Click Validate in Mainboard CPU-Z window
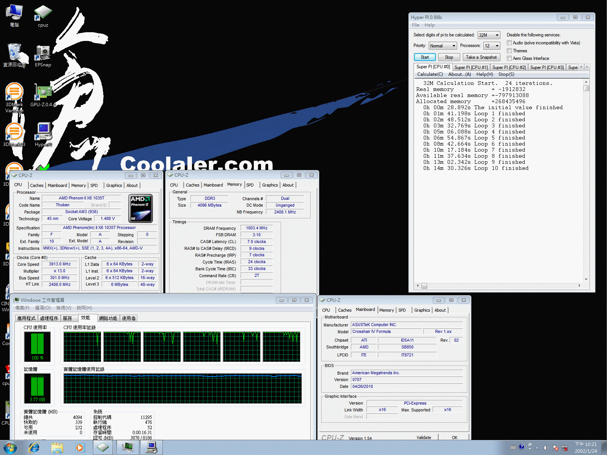Image resolution: width=607 pixels, height=455 pixels. point(424,437)
